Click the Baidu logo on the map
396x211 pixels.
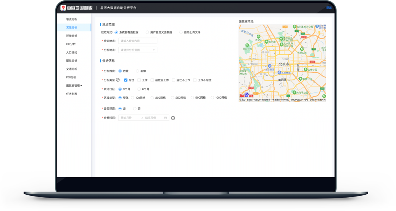(x=246, y=95)
